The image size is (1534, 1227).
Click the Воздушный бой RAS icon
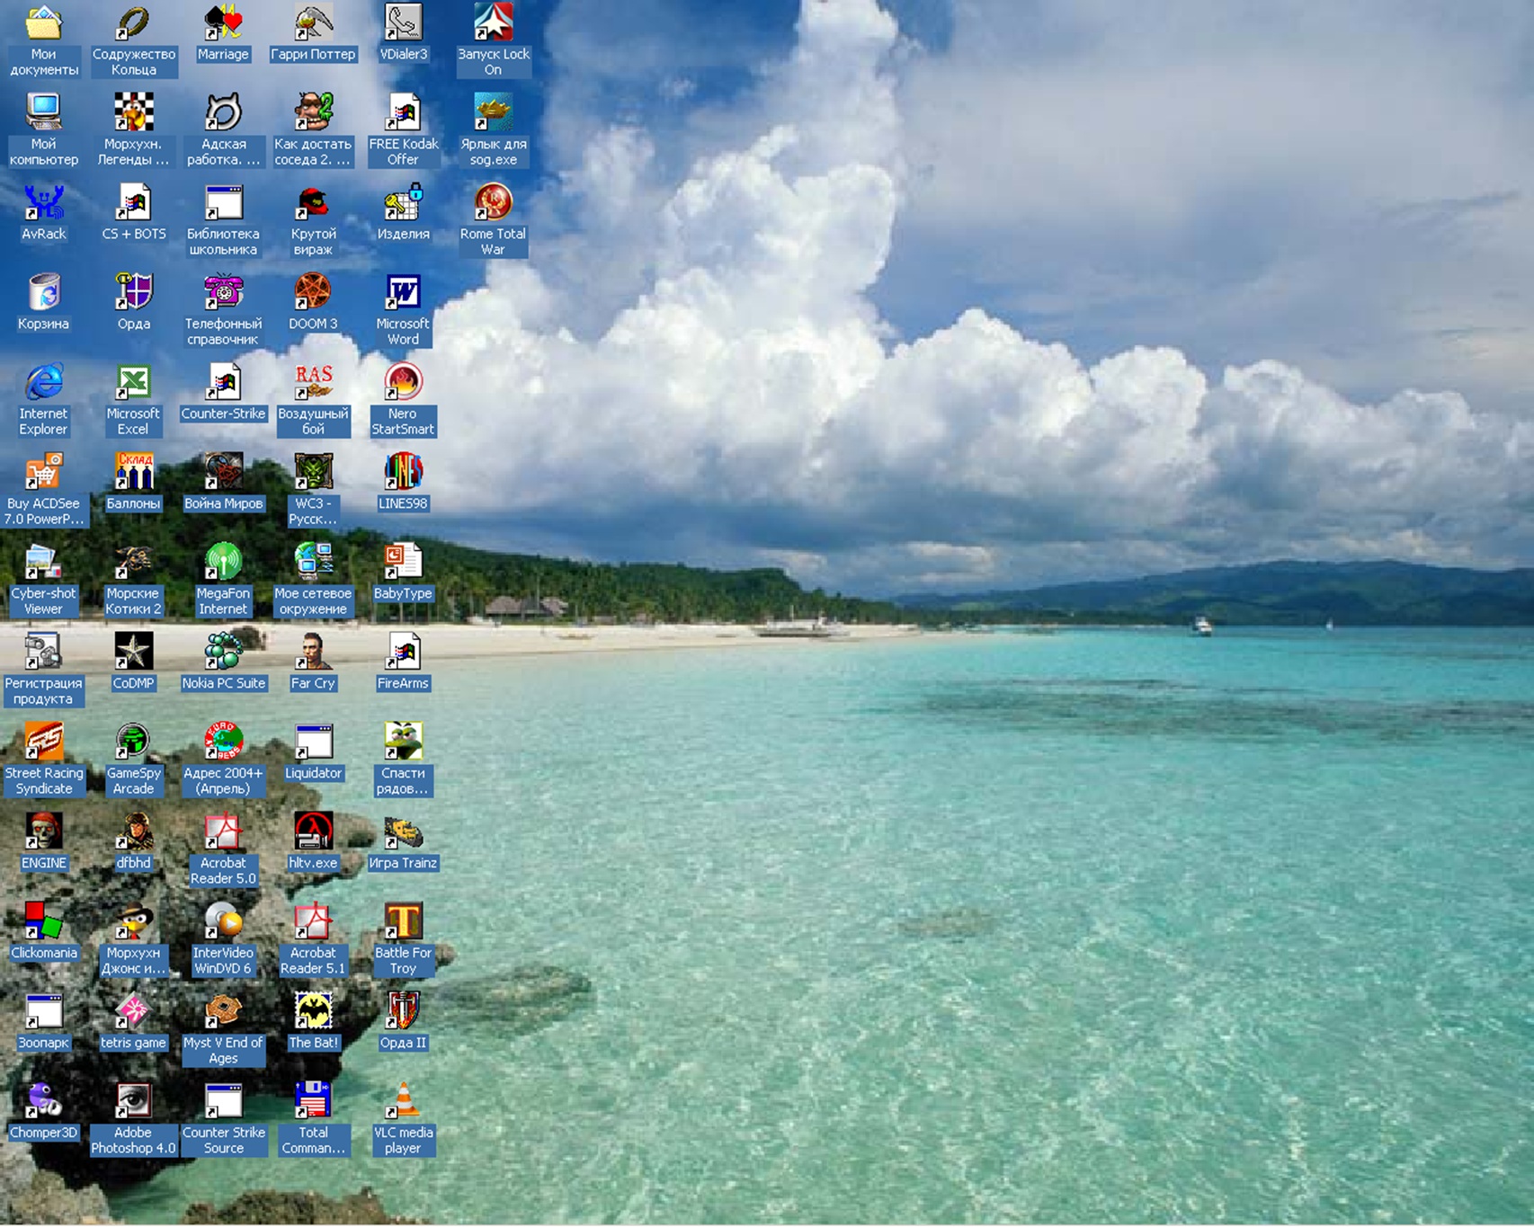point(313,382)
